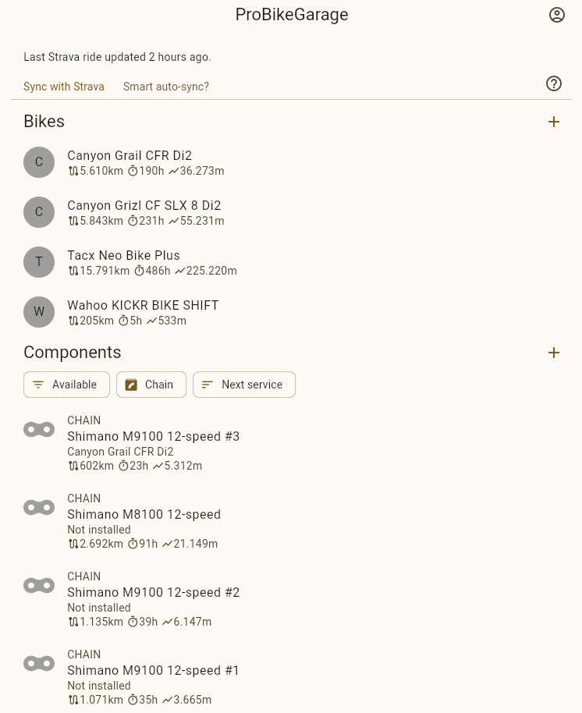Click chain icon for Shimano M9100 #2

[x=39, y=585]
